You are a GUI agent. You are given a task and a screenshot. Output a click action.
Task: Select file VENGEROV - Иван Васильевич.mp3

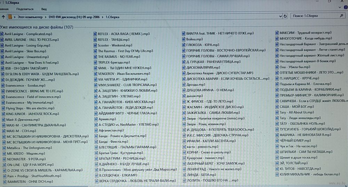coord(122,74)
